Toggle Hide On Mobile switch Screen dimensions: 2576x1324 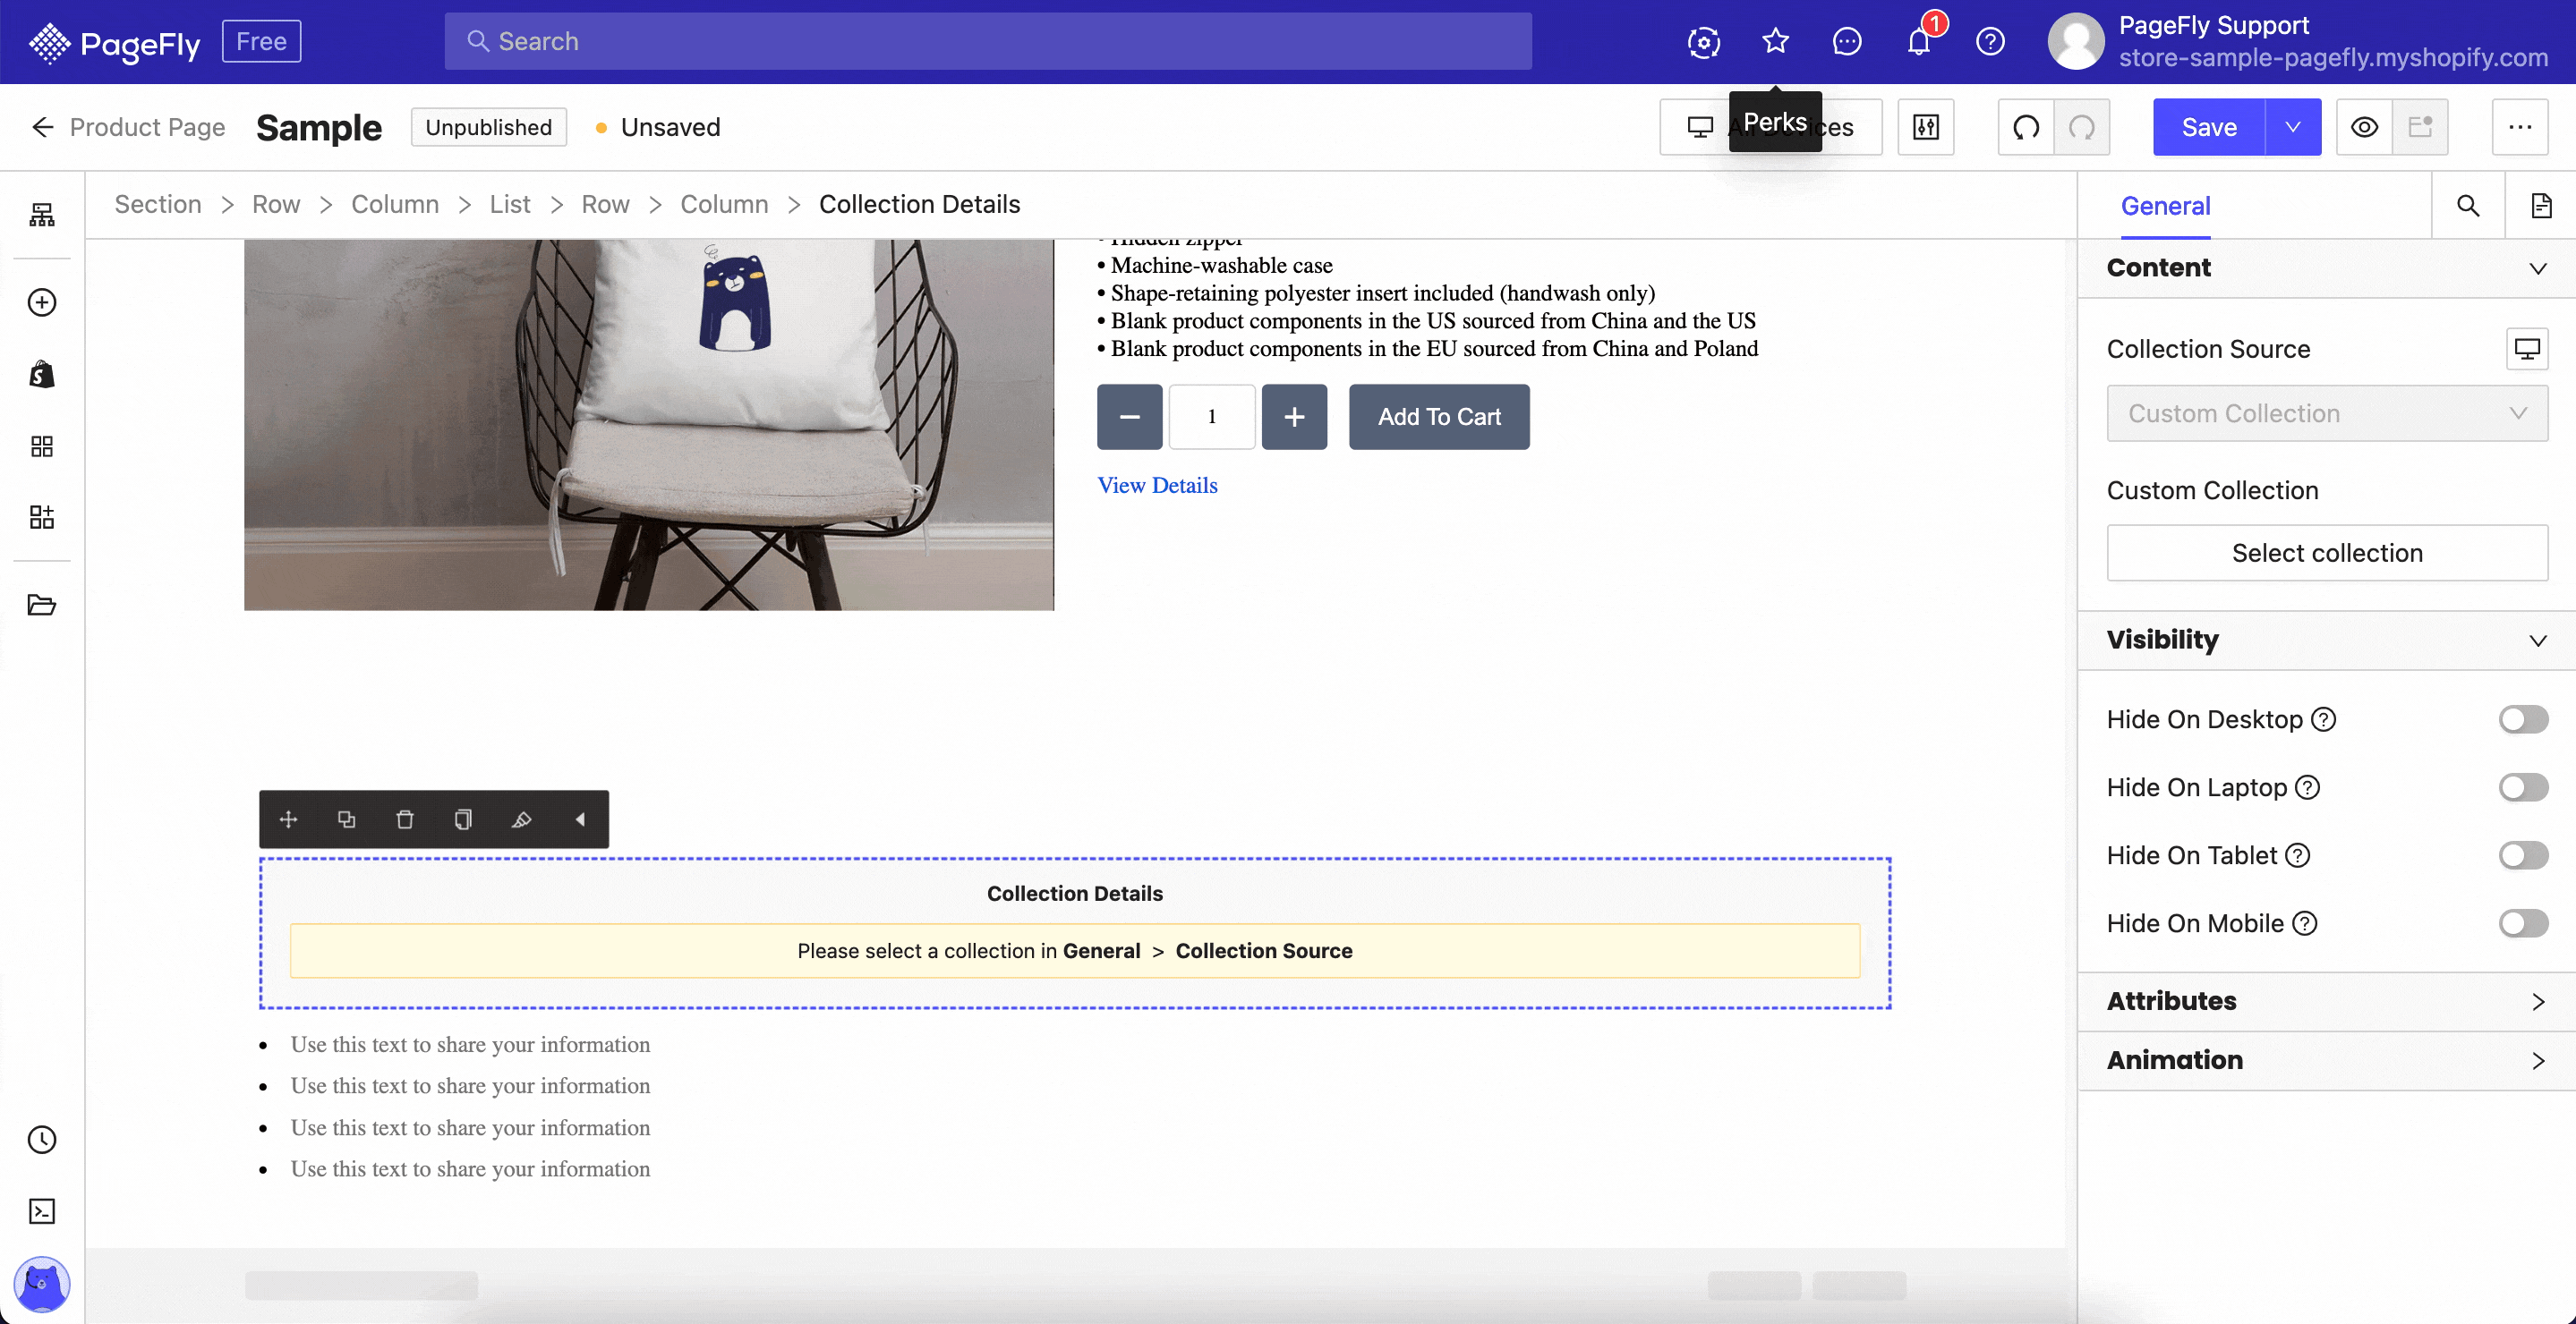(2523, 923)
